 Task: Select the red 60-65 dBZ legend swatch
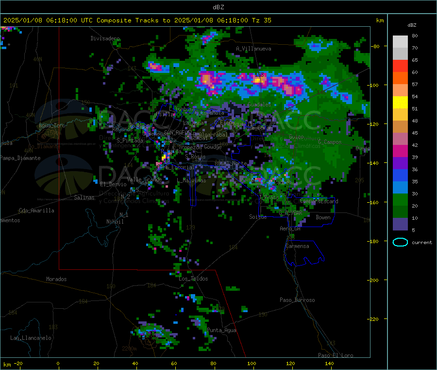pyautogui.click(x=400, y=66)
